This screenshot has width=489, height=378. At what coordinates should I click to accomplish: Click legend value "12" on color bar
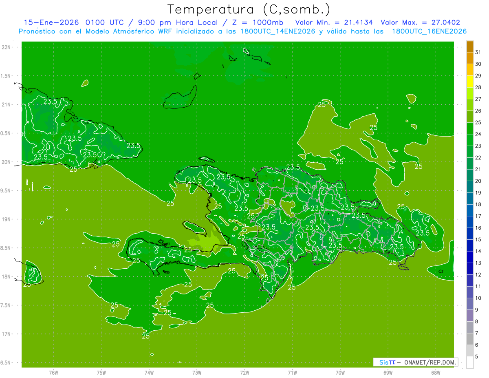pos(478,275)
